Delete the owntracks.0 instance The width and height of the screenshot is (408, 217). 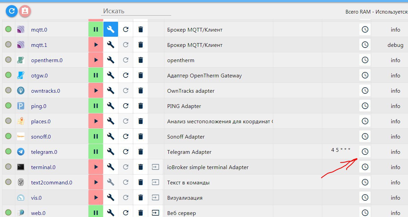pyautogui.click(x=141, y=91)
